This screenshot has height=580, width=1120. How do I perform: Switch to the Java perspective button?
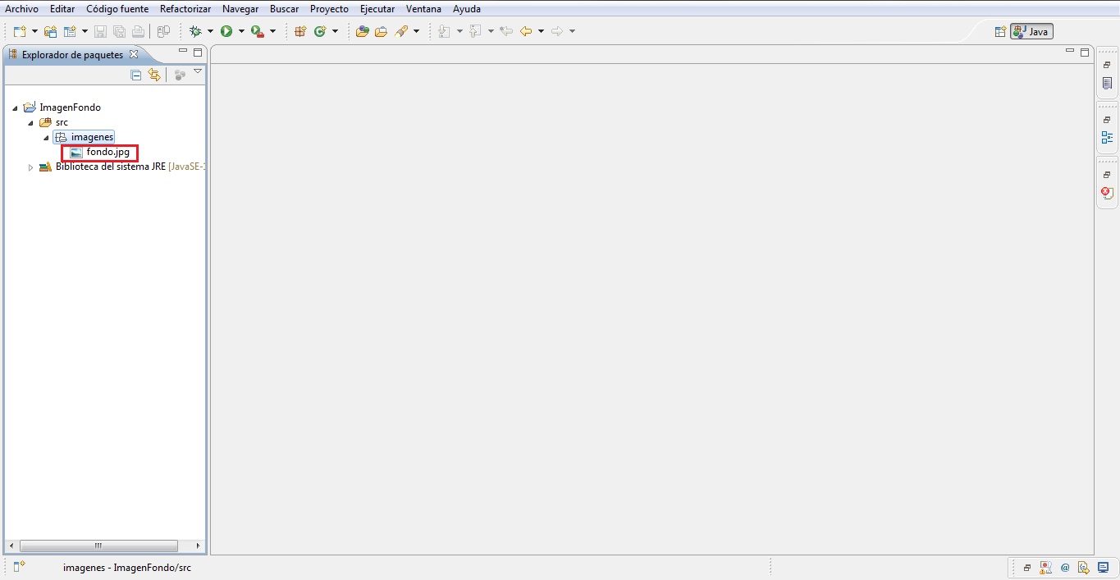1030,31
